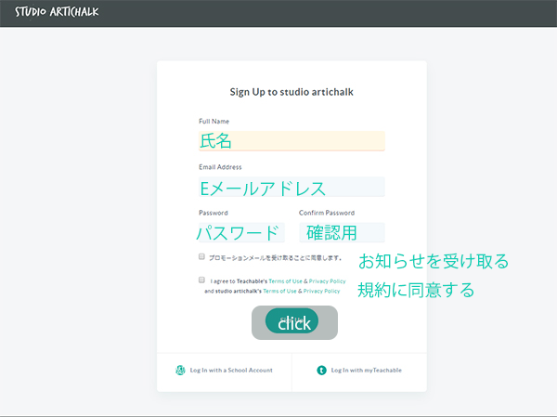
Task: Open studio artichalk's Privacy Policy link
Action: point(321,291)
